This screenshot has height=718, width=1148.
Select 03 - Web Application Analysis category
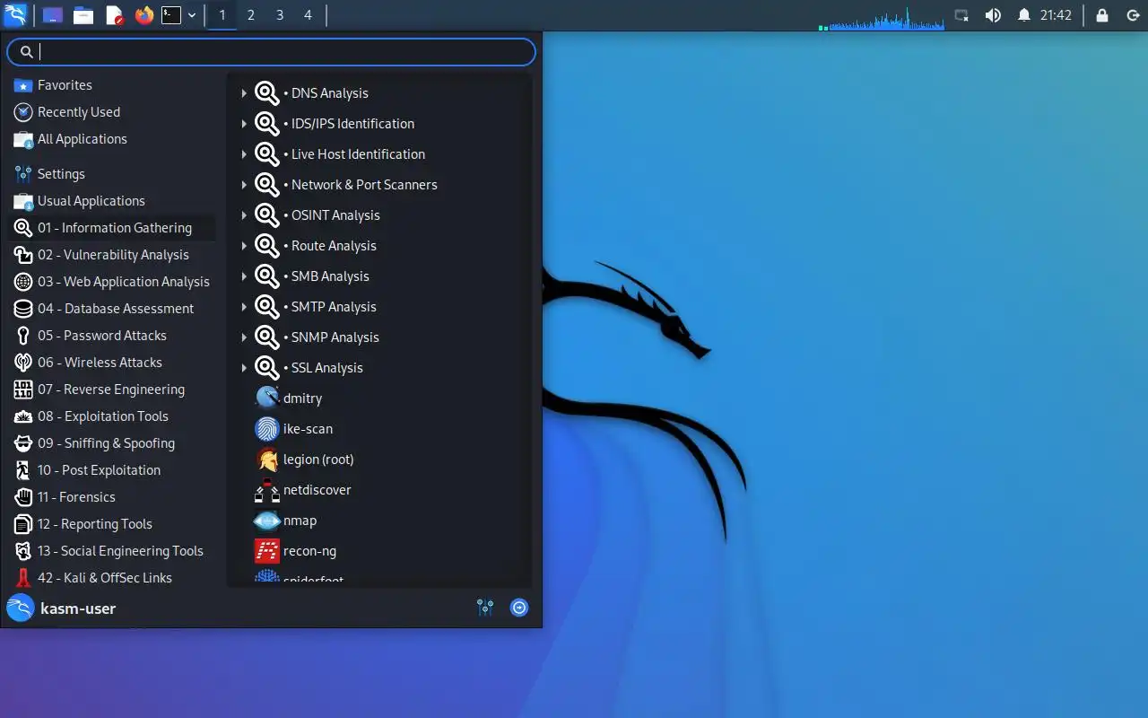coord(112,282)
